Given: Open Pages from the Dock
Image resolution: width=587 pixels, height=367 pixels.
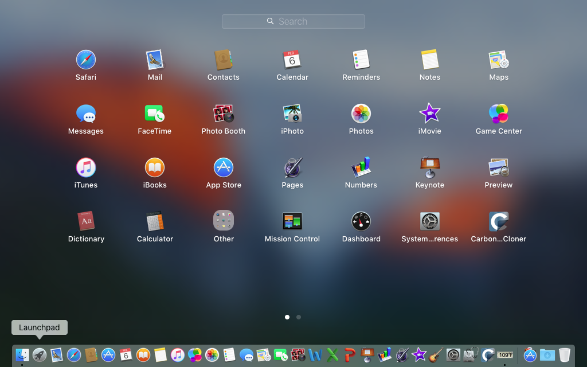Looking at the screenshot, I should tap(402, 355).
